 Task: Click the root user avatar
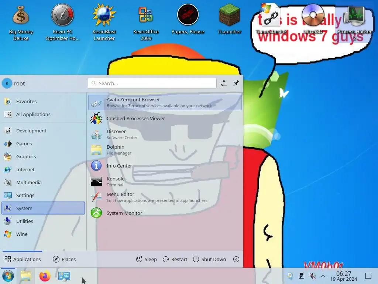click(x=7, y=83)
